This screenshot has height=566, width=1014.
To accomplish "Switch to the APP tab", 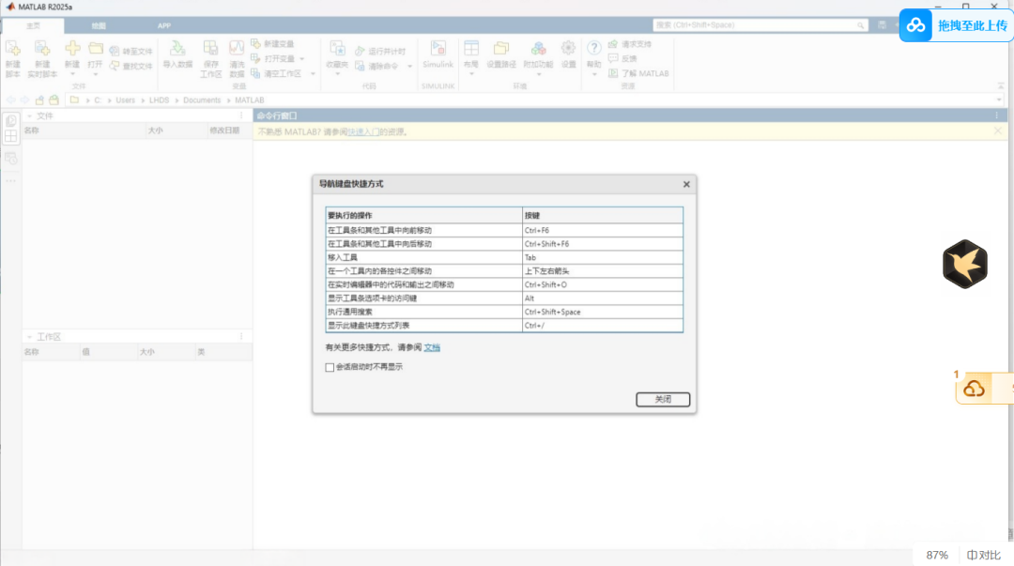I will click(164, 26).
